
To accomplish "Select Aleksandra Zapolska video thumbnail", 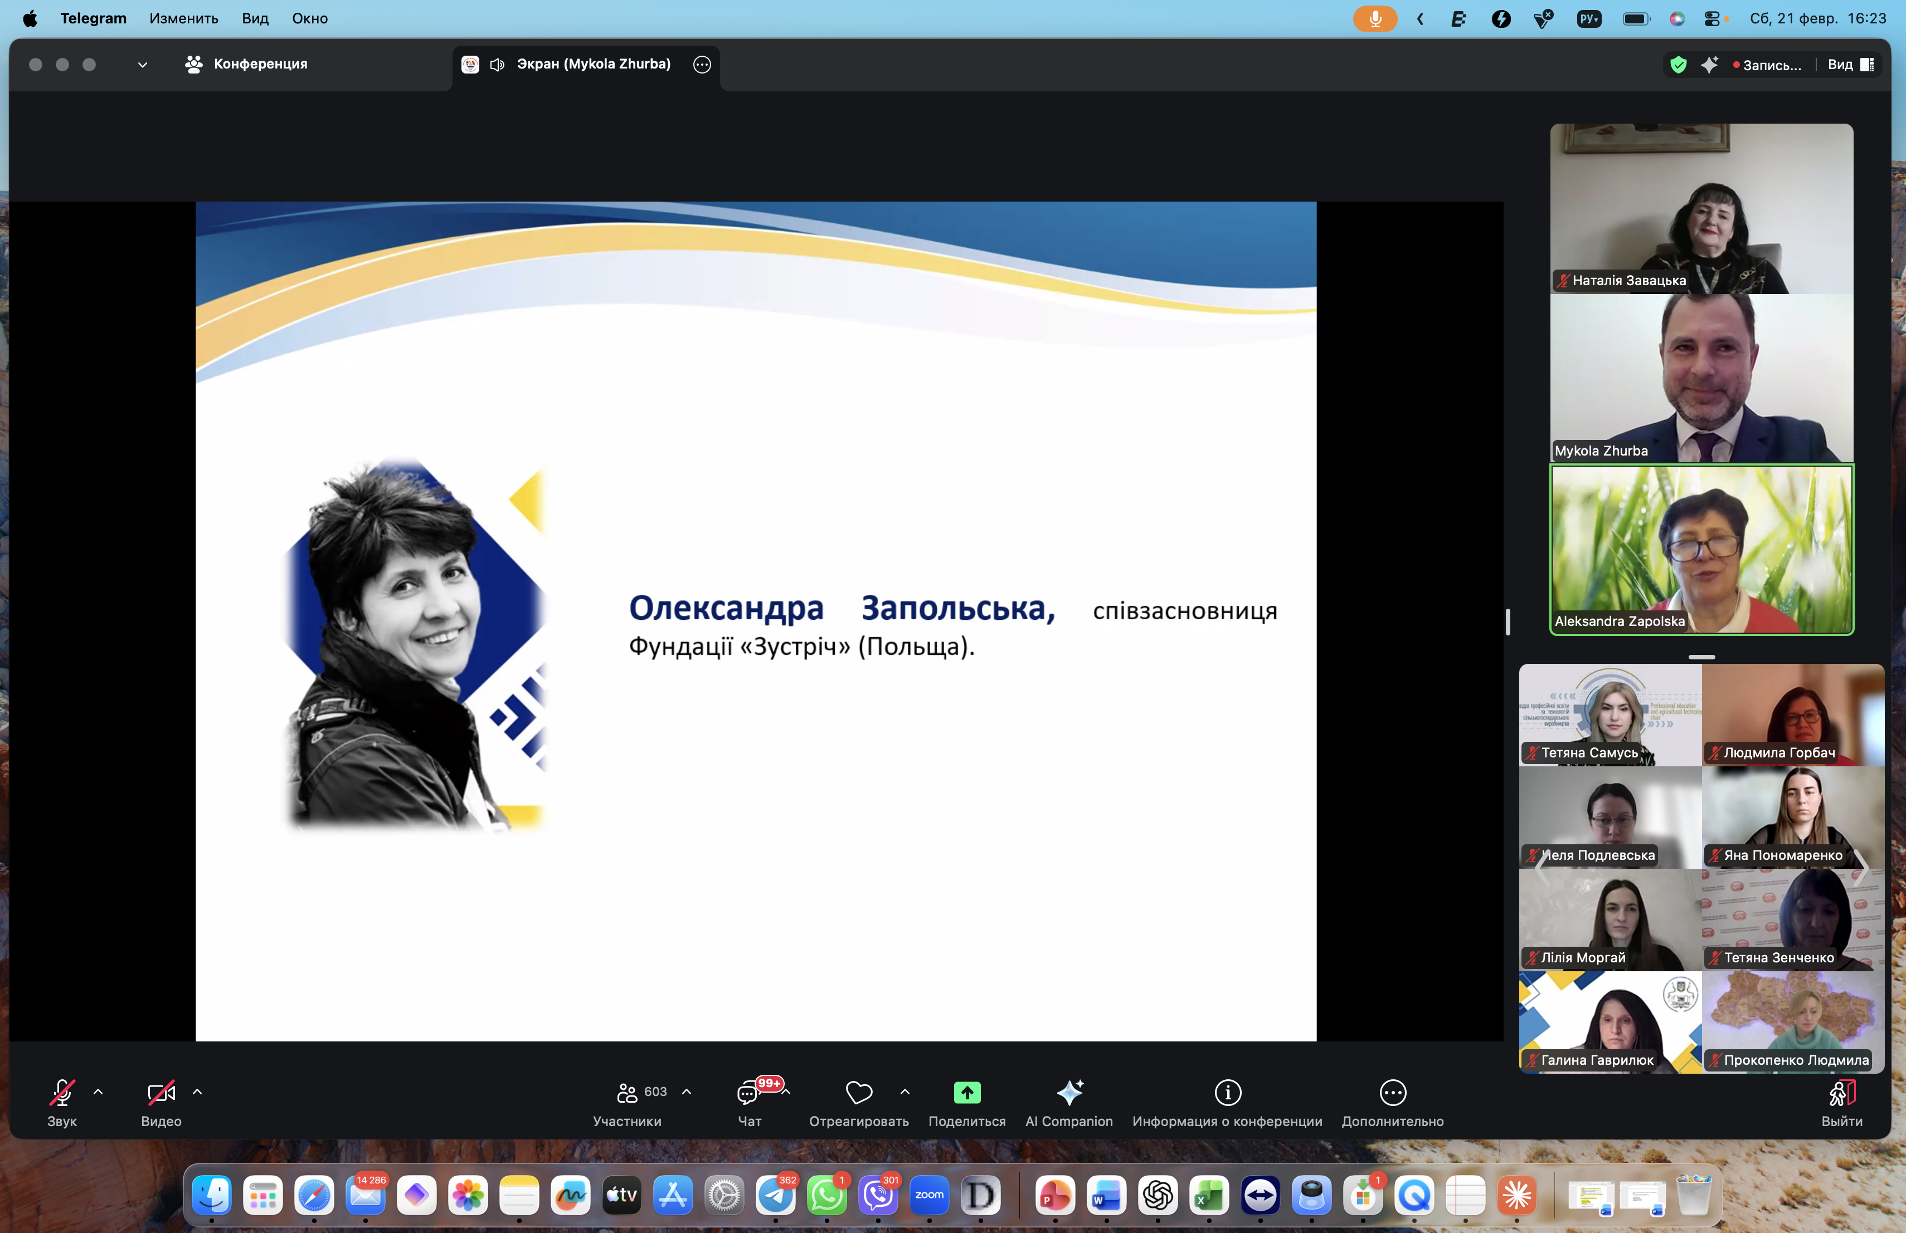I will coord(1701,550).
